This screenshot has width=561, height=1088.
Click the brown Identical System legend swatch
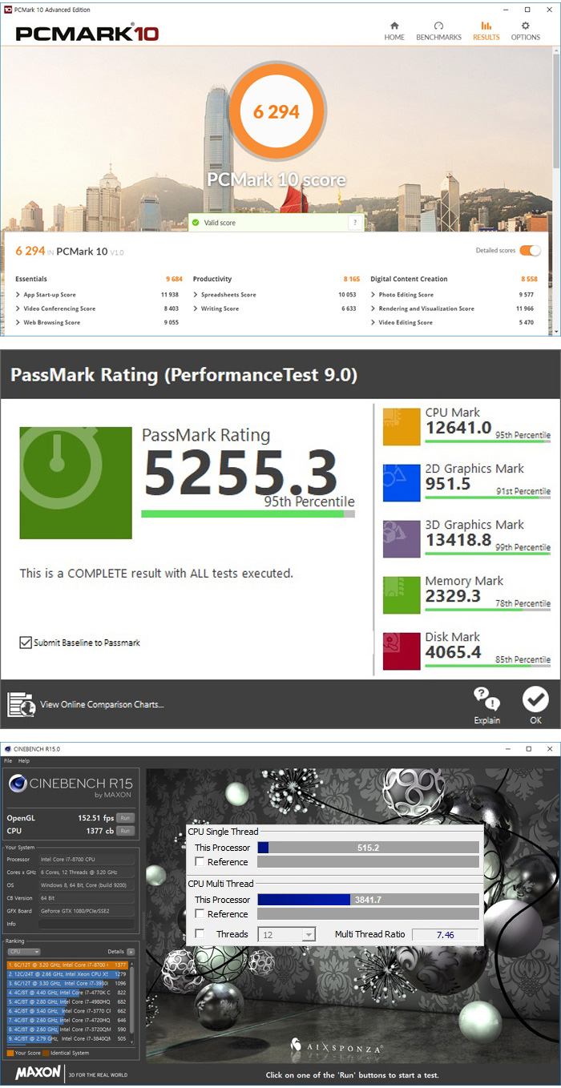(x=46, y=1053)
